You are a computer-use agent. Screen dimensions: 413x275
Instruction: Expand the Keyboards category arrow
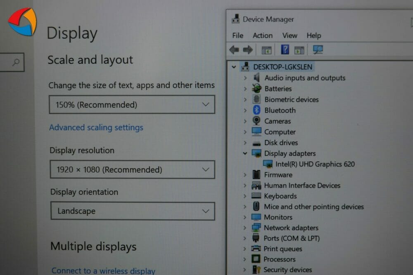click(x=244, y=196)
